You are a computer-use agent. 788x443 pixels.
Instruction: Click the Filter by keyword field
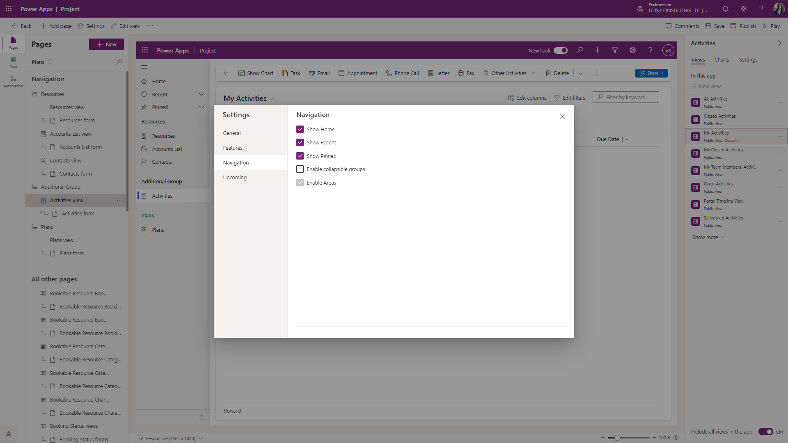(625, 97)
